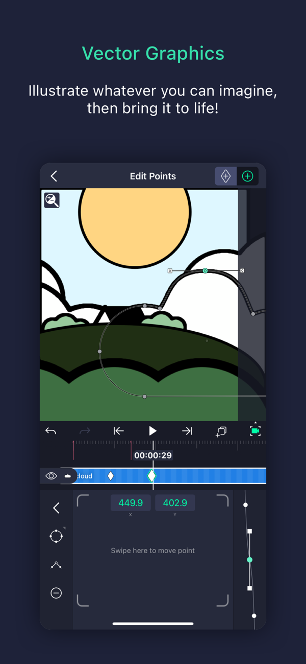The height and width of the screenshot is (664, 306).
Task: Jump to the previous keyframe
Action: (118, 431)
